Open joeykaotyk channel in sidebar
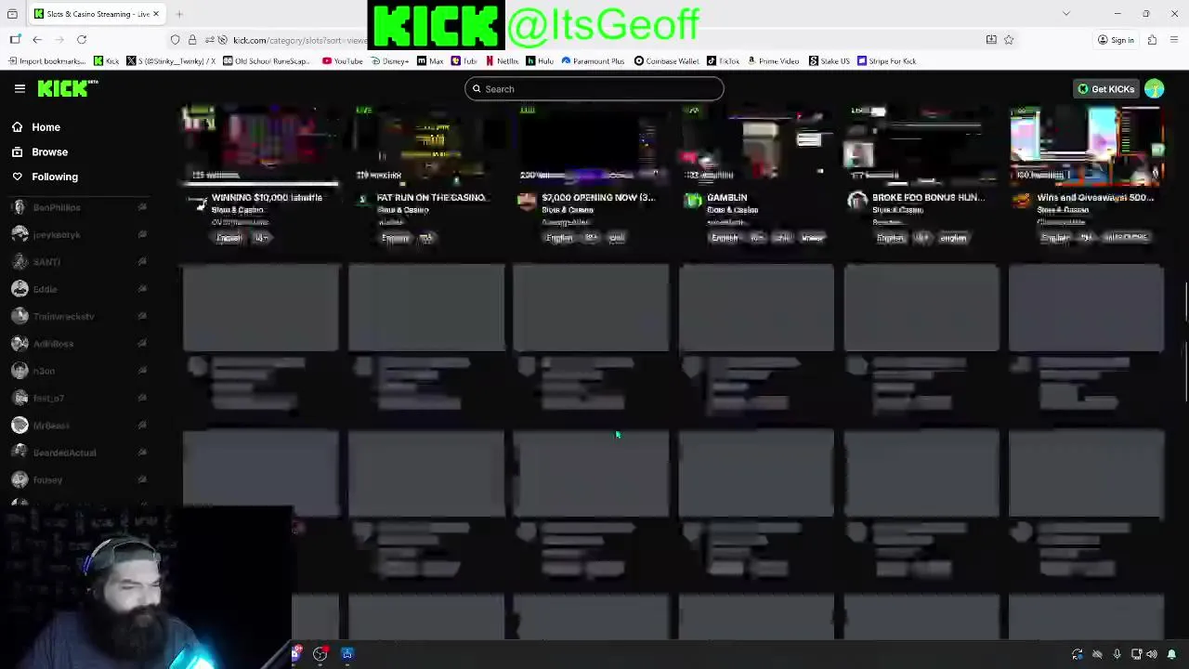Screen dimensions: 1189x669 [x=79, y=235]
